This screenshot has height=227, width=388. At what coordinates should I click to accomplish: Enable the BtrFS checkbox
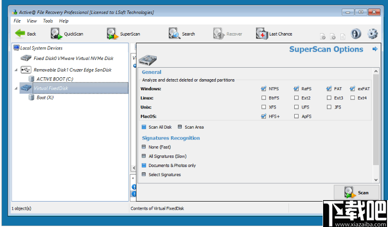263,98
